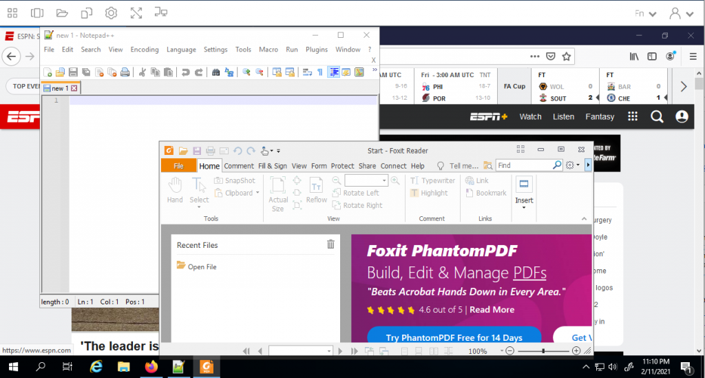Open Notepad++ Macro menu
Screen dimensions: 705x378
pos(269,50)
